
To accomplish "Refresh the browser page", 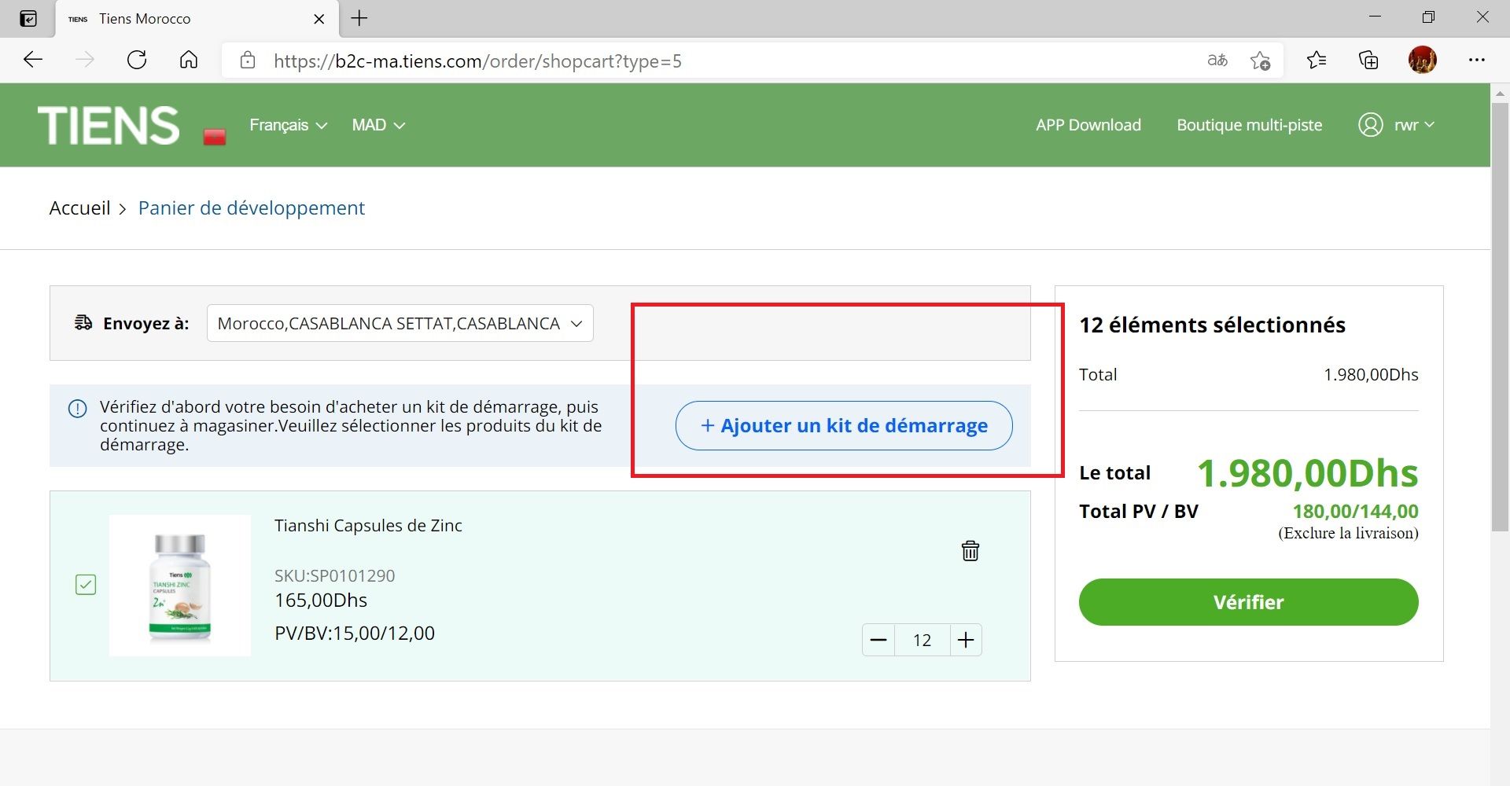I will (137, 61).
